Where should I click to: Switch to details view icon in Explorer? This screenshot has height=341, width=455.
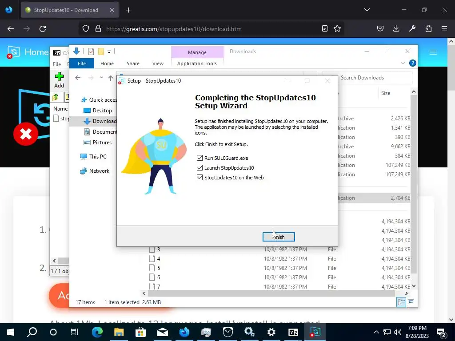[401, 302]
